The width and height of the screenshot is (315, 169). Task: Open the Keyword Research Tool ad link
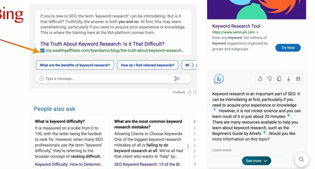pos(236,26)
